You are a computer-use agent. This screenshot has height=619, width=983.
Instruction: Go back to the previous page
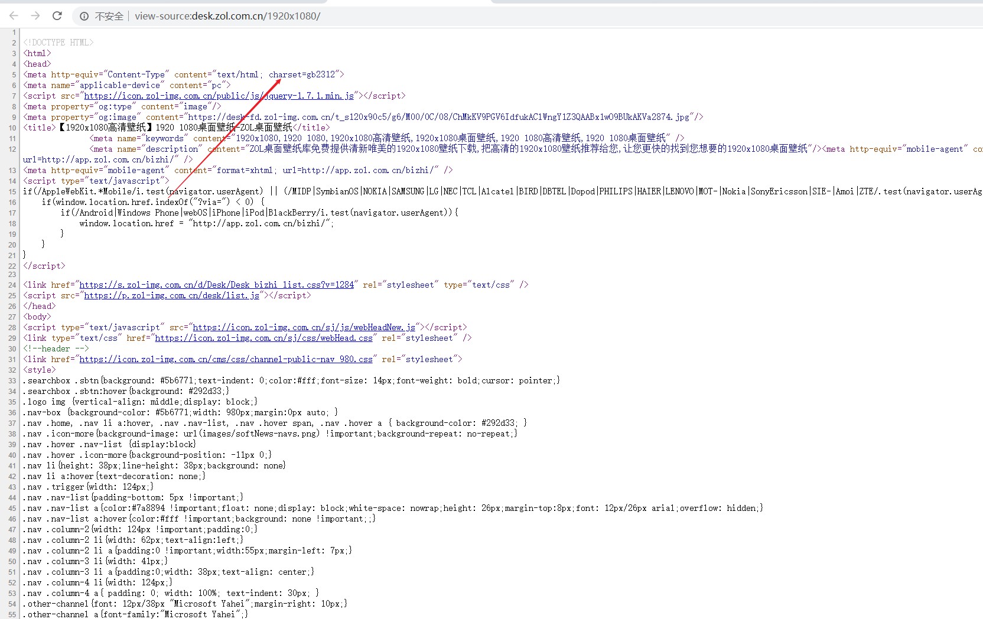14,16
